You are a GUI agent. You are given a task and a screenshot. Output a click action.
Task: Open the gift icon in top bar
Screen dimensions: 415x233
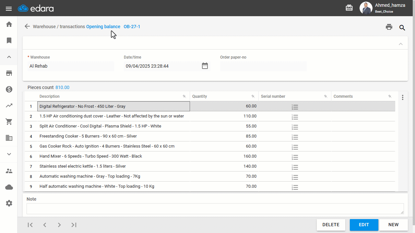(x=349, y=8)
